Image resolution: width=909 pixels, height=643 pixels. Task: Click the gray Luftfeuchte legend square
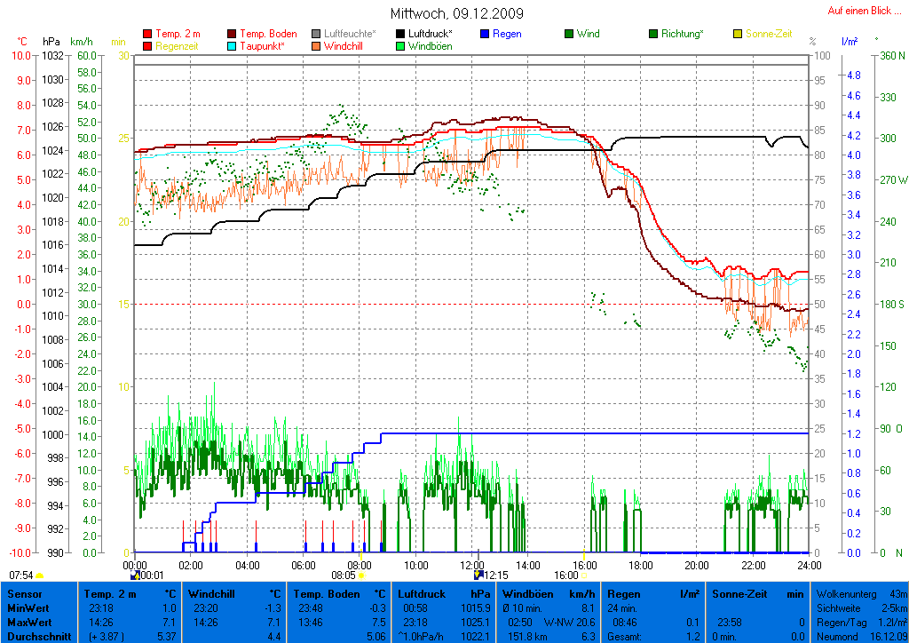(x=317, y=35)
